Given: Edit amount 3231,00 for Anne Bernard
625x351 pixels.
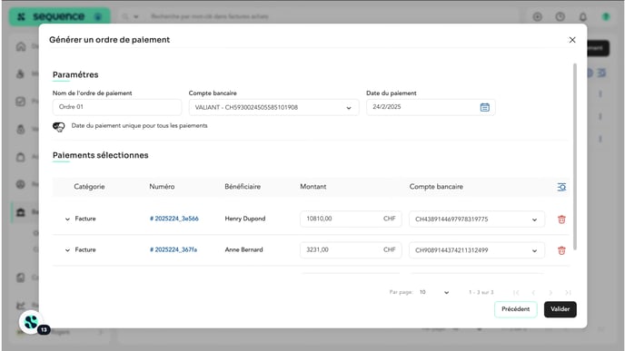Looking at the screenshot, I should coord(351,250).
